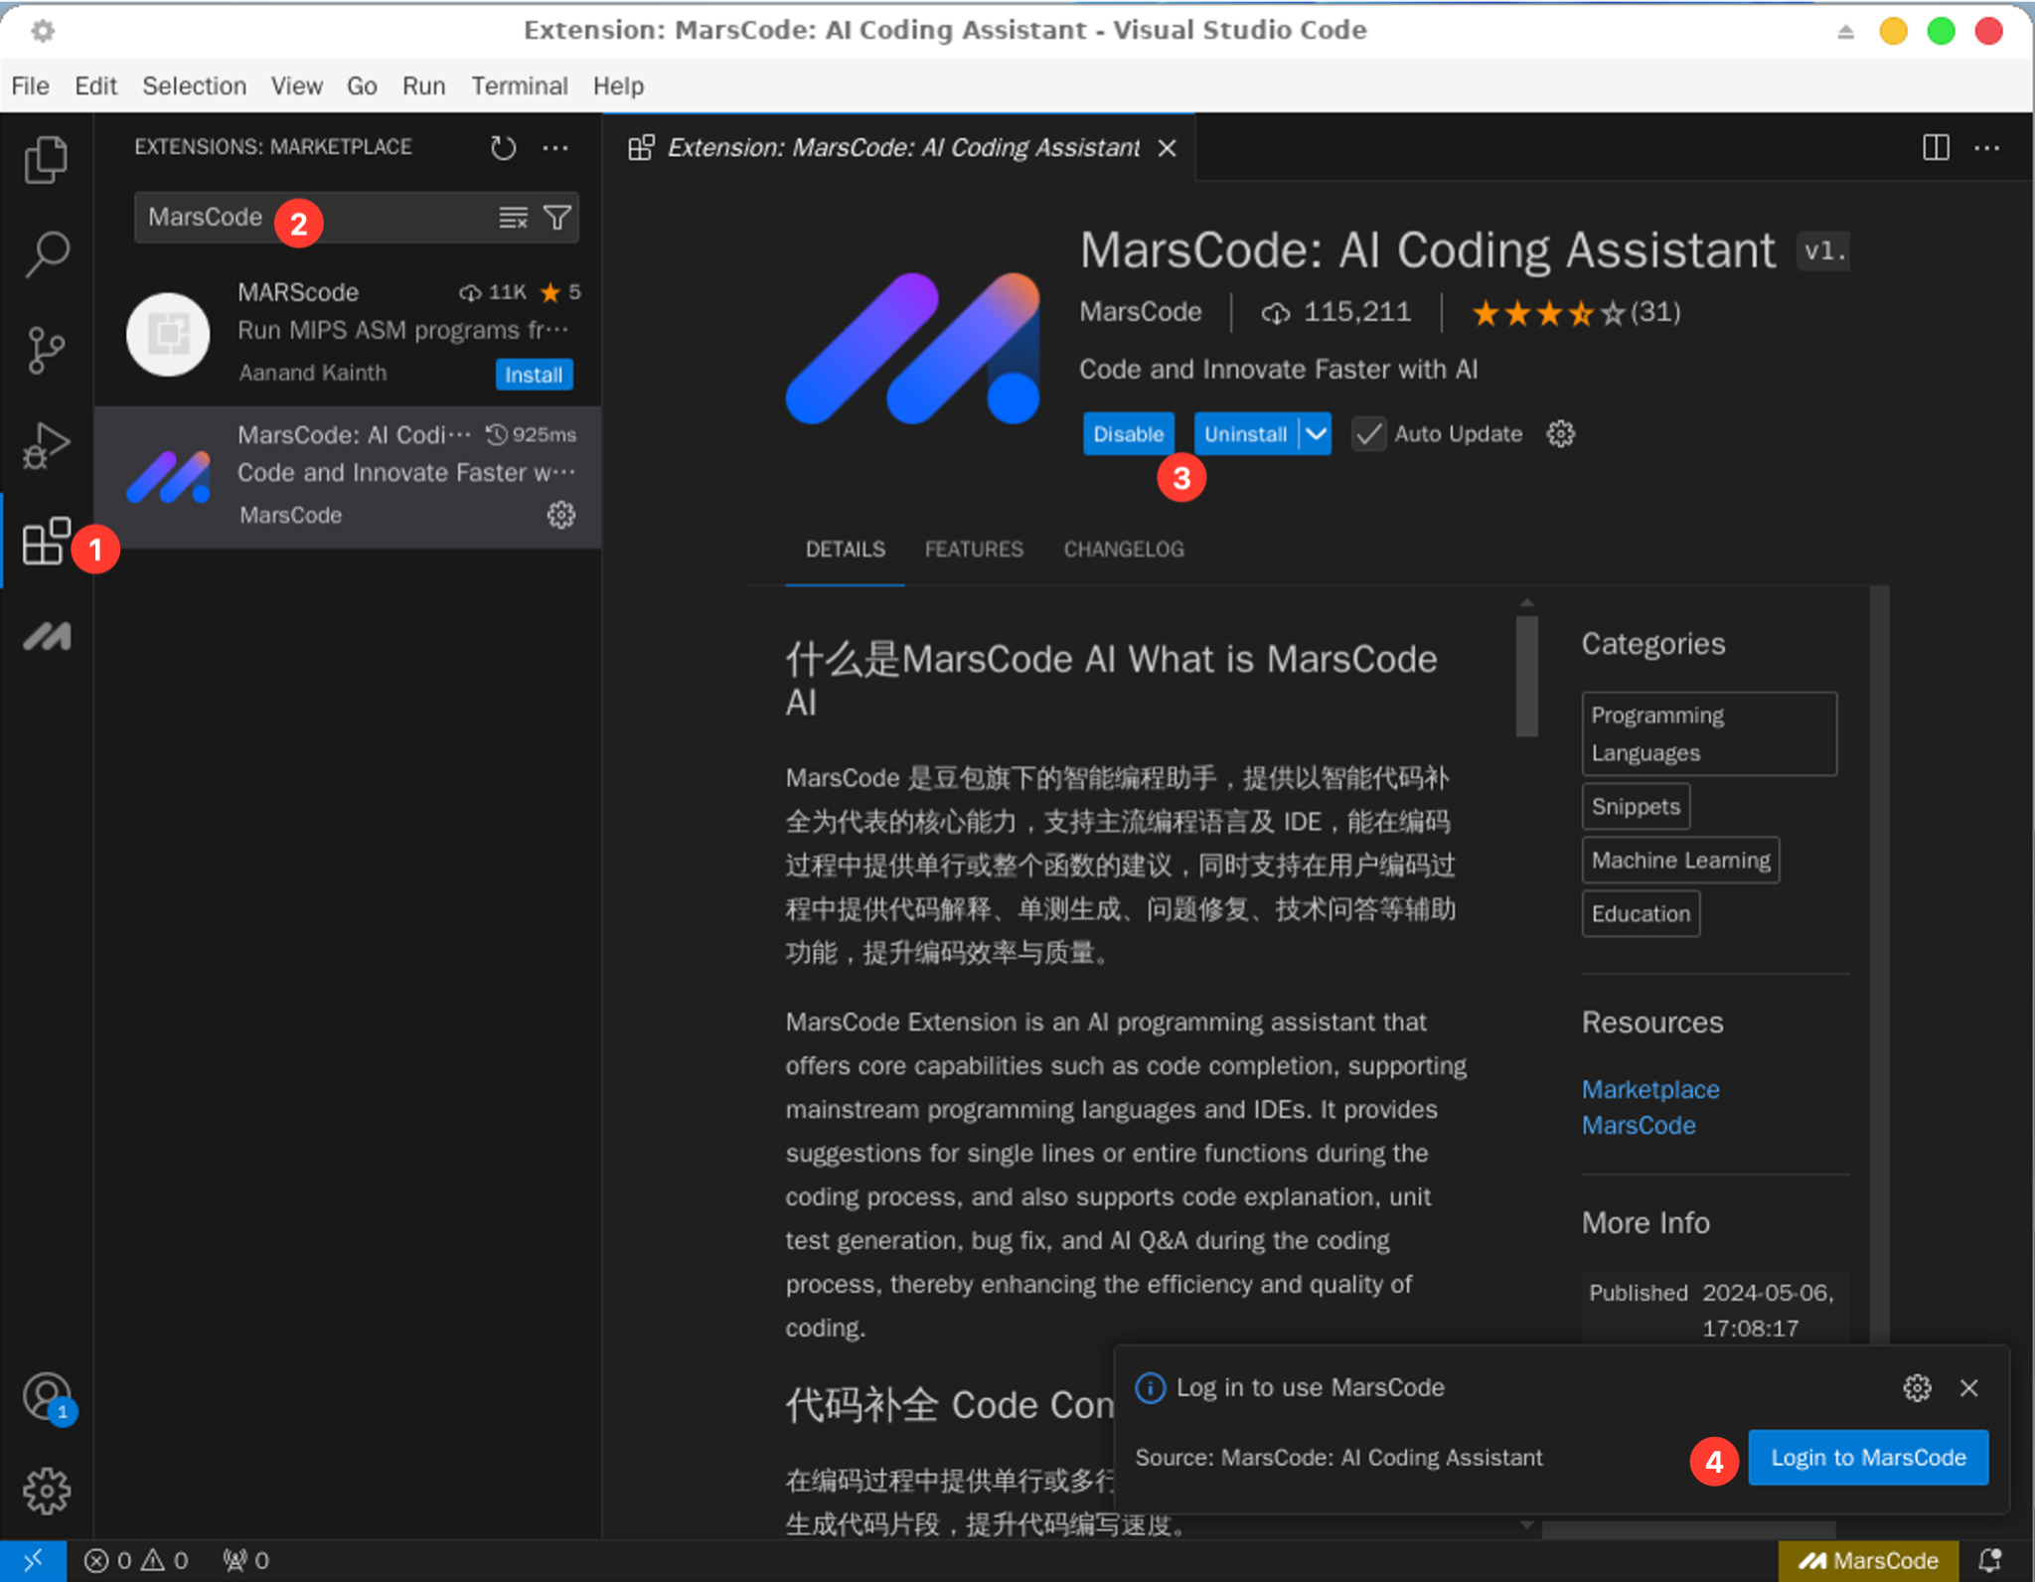The image size is (2035, 1582).
Task: Switch to the FEATURES tab
Action: pyautogui.click(x=974, y=549)
